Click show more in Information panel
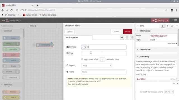Screen dimensions: 179x100 [172, 44]
